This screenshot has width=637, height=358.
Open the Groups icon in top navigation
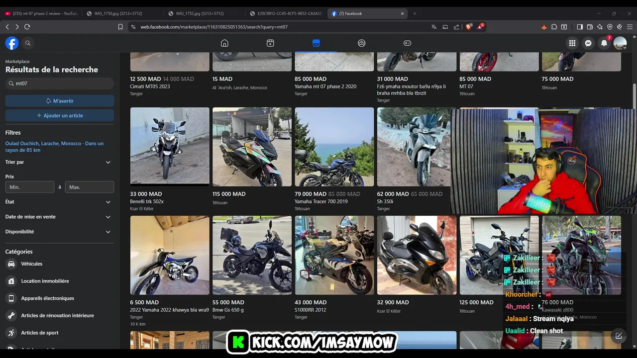[x=362, y=43]
